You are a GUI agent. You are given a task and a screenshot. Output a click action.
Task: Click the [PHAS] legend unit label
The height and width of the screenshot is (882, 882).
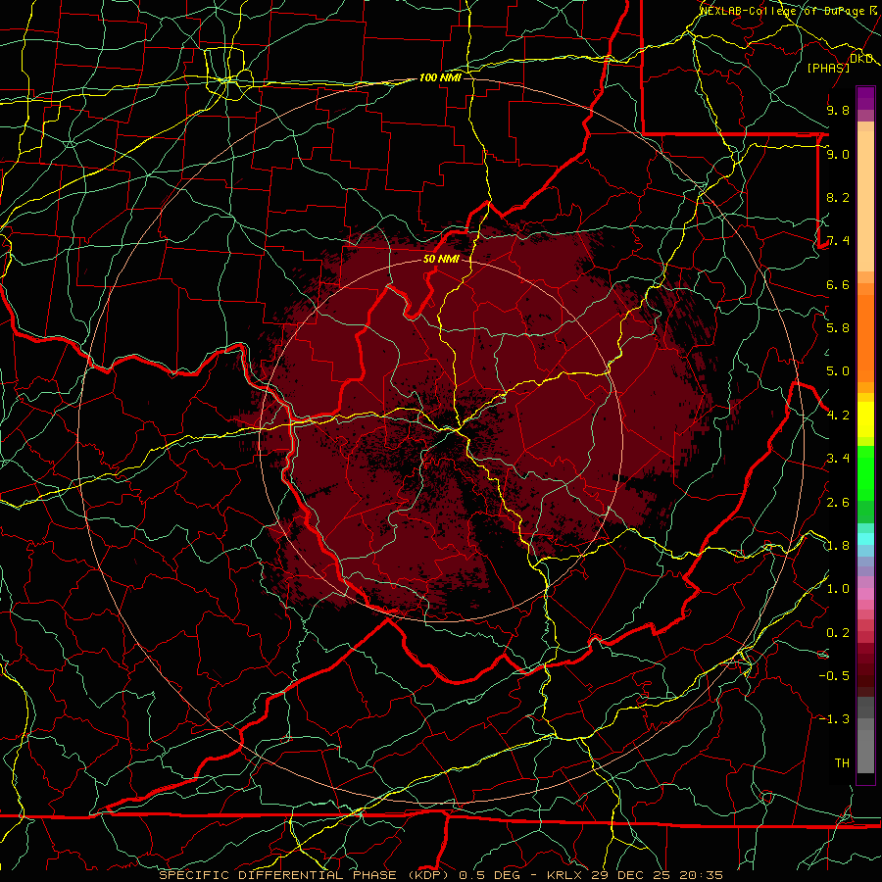point(828,68)
